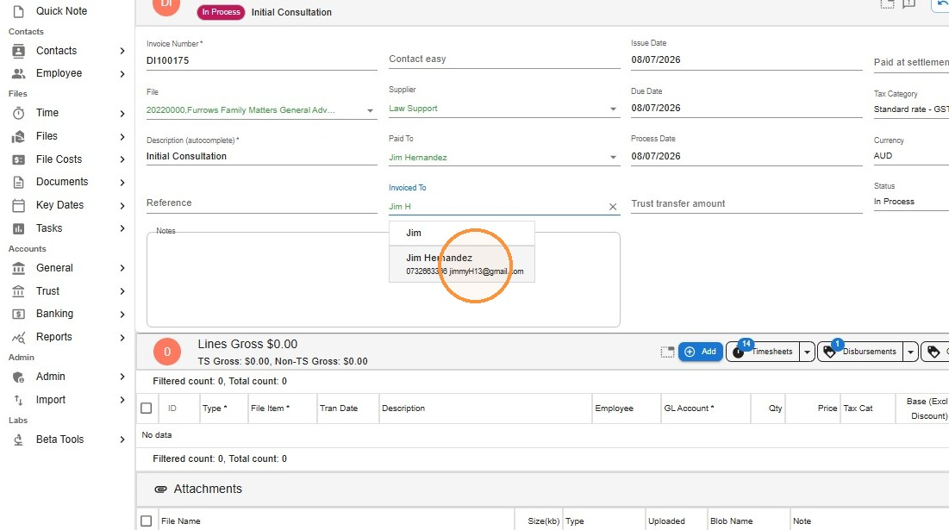Open the Disbursements dropdown arrow

pyautogui.click(x=910, y=352)
